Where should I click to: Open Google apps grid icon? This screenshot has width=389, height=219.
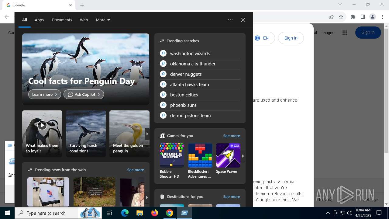click(345, 33)
